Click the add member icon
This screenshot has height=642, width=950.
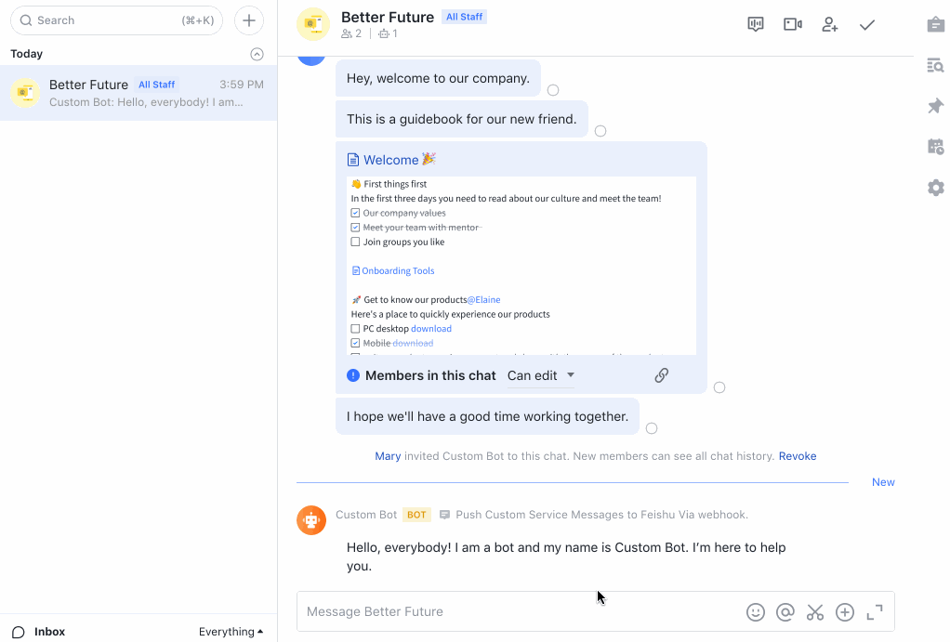[829, 25]
